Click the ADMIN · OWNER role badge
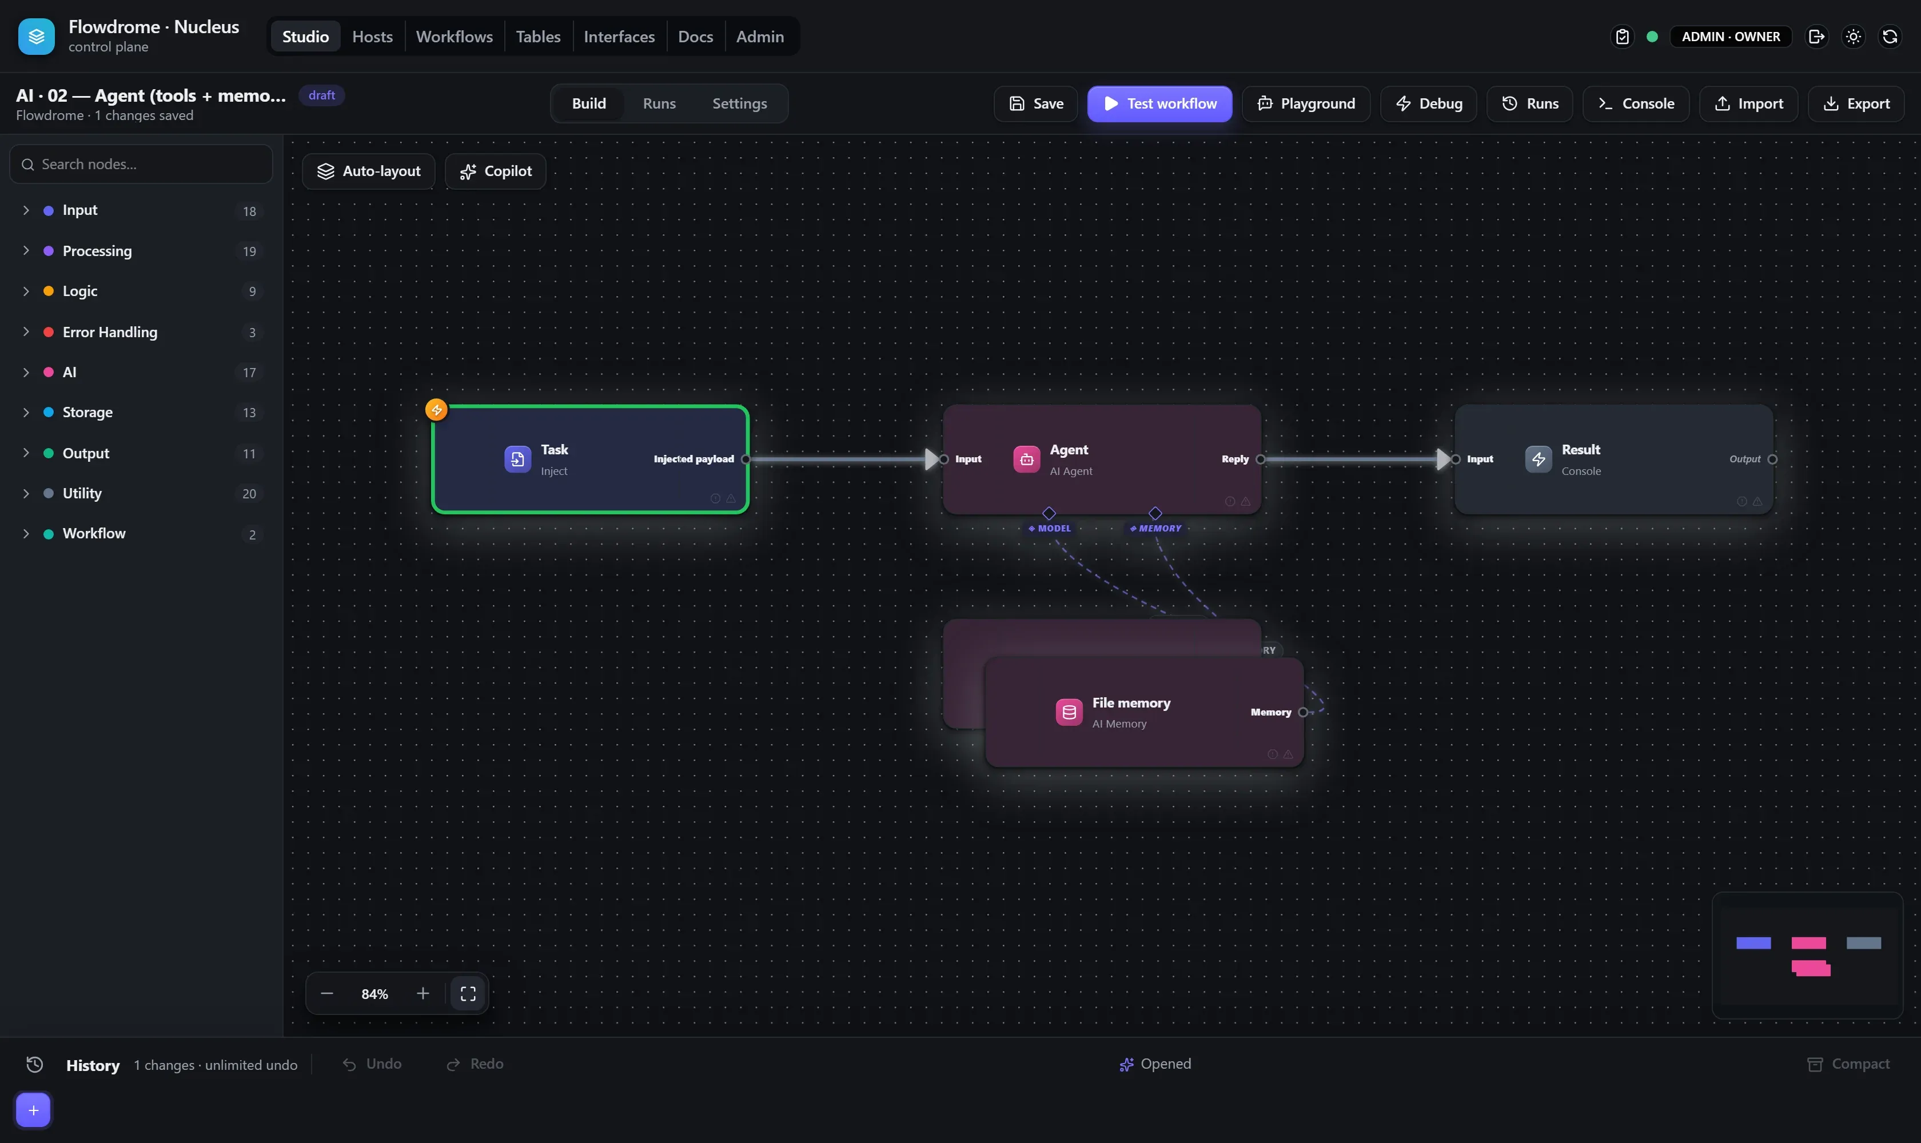 [x=1731, y=36]
